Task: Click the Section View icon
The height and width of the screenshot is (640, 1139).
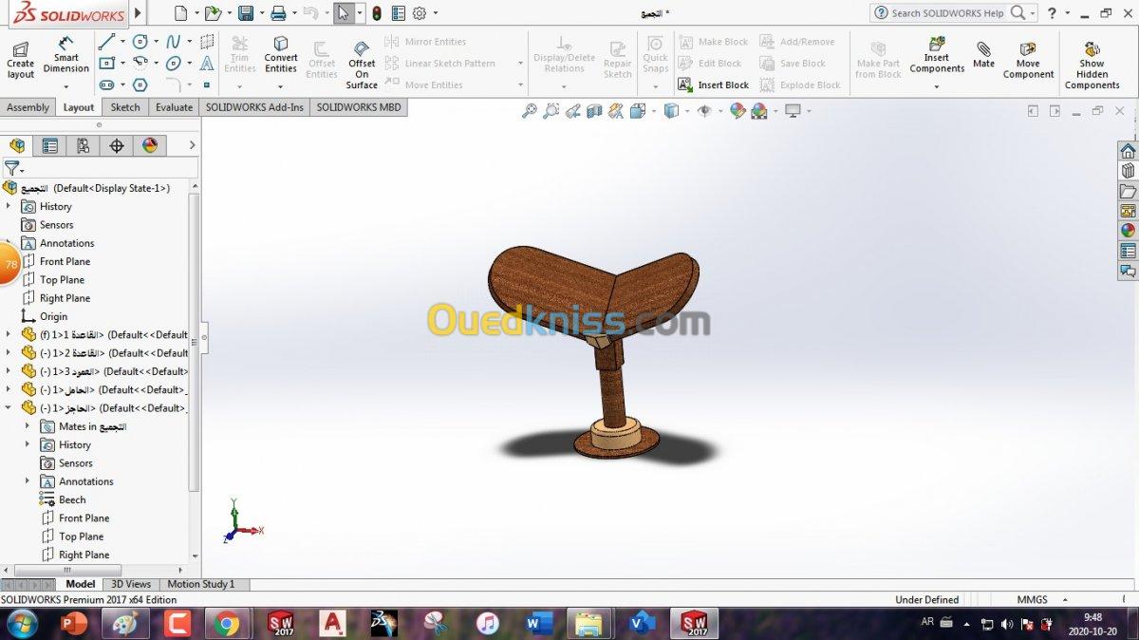Action: click(595, 111)
